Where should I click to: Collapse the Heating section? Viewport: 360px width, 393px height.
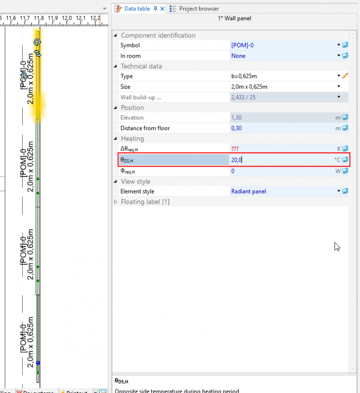(x=116, y=139)
